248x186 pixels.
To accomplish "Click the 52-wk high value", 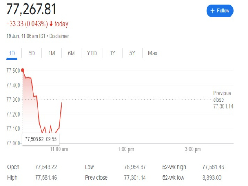I will pyautogui.click(x=214, y=167).
